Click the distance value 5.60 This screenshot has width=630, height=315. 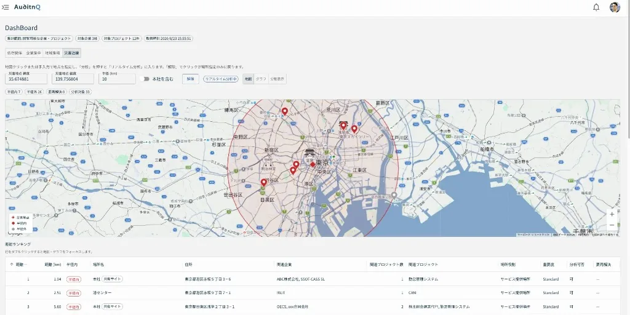tap(57, 306)
